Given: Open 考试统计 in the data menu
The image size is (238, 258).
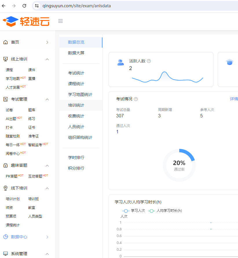Looking at the screenshot, I should [76, 73].
